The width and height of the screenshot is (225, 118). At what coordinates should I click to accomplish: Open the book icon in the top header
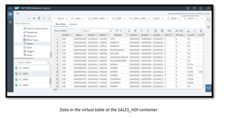tap(188, 8)
